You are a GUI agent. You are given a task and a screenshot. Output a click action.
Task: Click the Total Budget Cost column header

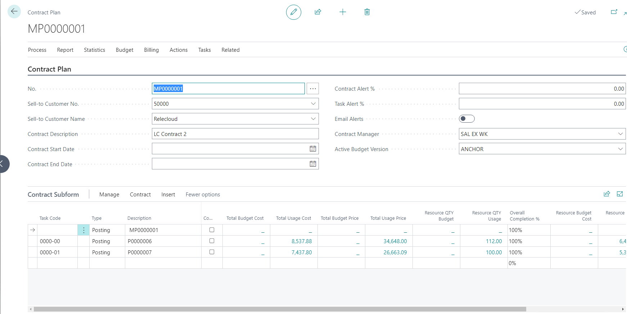[x=245, y=218]
